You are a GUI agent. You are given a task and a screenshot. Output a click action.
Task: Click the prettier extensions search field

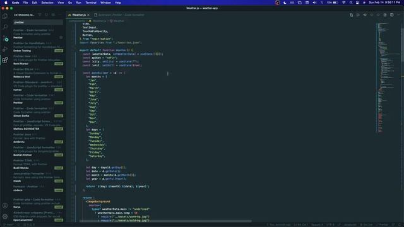click(38, 23)
